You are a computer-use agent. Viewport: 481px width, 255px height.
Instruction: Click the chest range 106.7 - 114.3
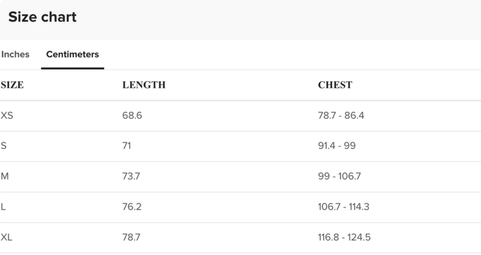pos(344,207)
